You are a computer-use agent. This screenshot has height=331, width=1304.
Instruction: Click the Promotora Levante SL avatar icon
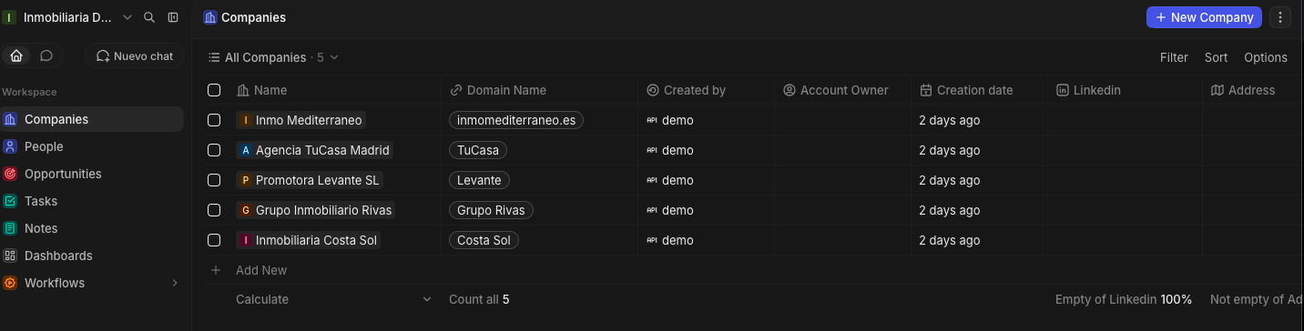pos(245,180)
